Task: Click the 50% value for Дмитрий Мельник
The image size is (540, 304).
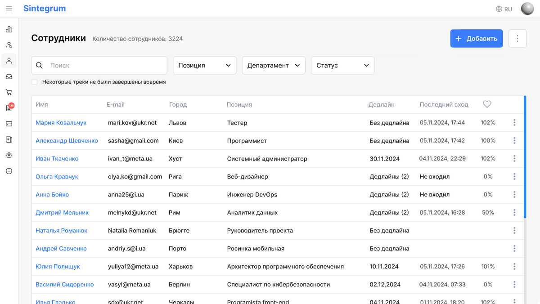Action: tap(488, 212)
